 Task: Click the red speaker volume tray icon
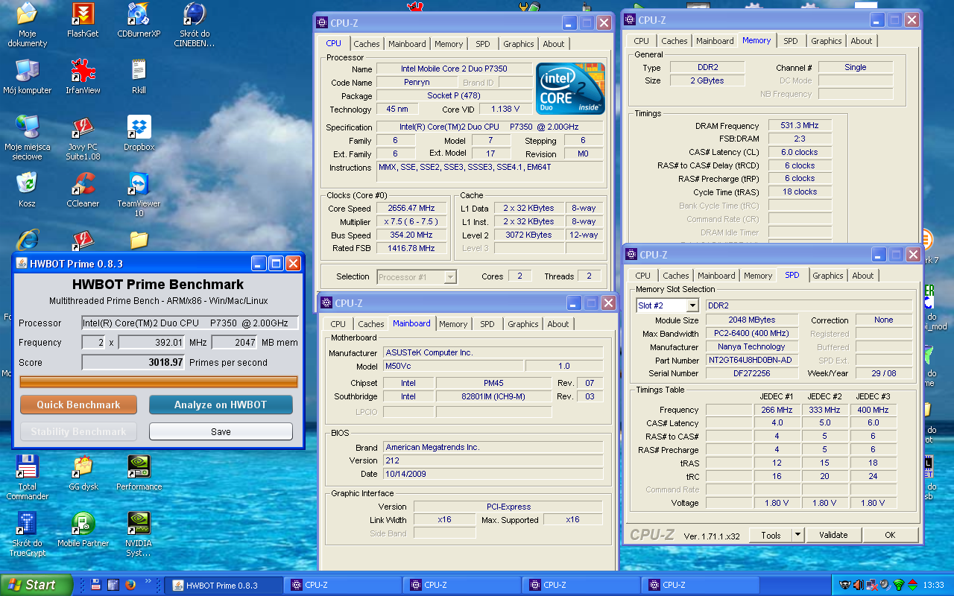(x=858, y=585)
